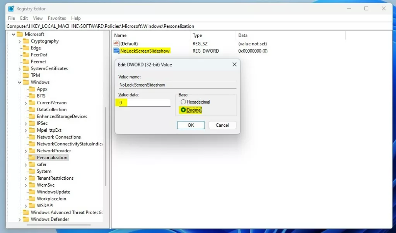Click the Edge folder icon
The image size is (396, 233).
point(26,48)
